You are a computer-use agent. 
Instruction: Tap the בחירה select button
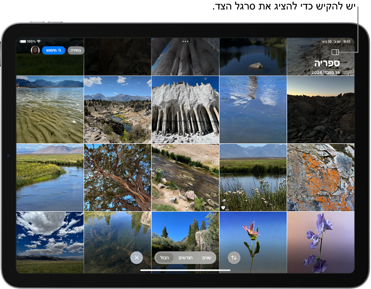[76, 50]
